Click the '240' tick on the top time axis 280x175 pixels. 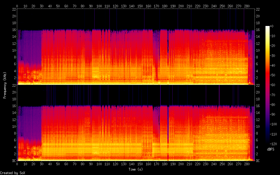coord(214,6)
